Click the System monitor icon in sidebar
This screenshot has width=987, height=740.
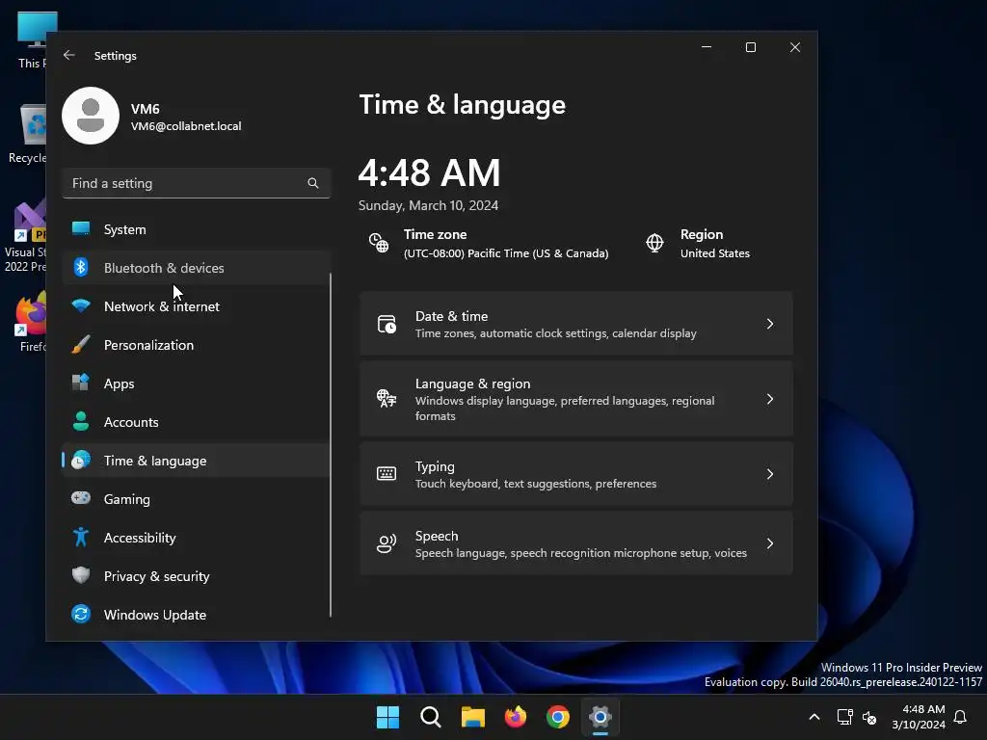[81, 229]
